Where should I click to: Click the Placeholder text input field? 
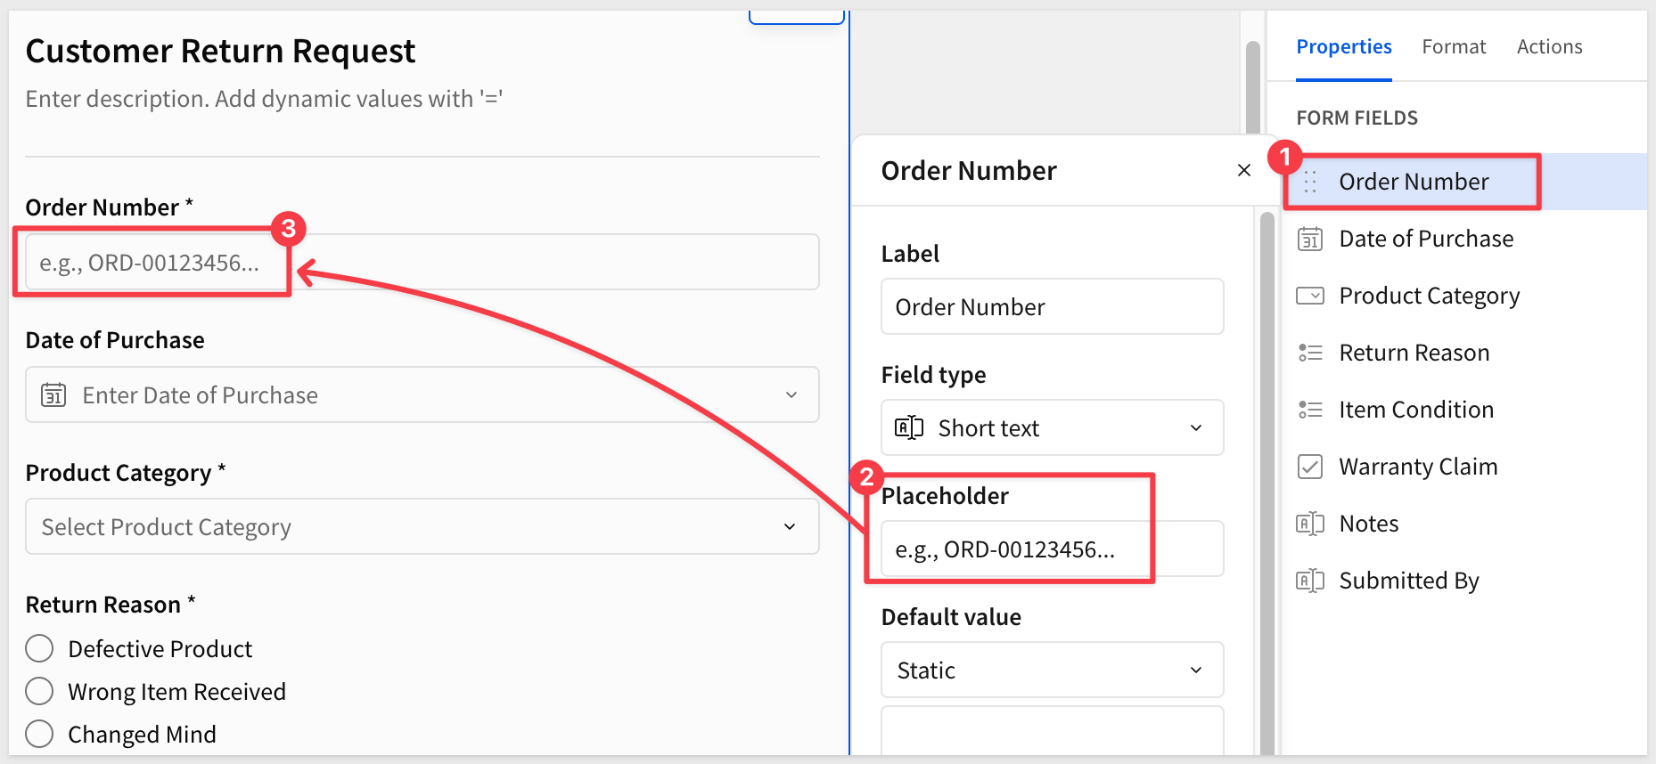1052,549
